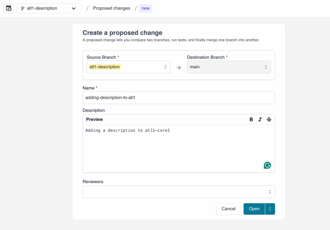The width and height of the screenshot is (330, 230).
Task: Select the Proposed changes breadcrumb
Action: point(112,8)
